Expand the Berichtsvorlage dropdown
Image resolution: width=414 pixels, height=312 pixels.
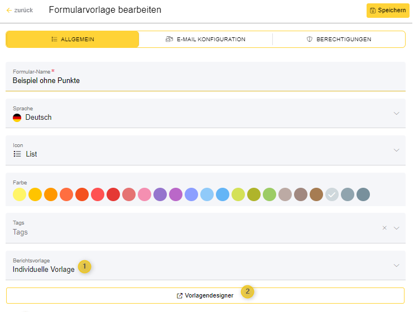tap(396, 265)
